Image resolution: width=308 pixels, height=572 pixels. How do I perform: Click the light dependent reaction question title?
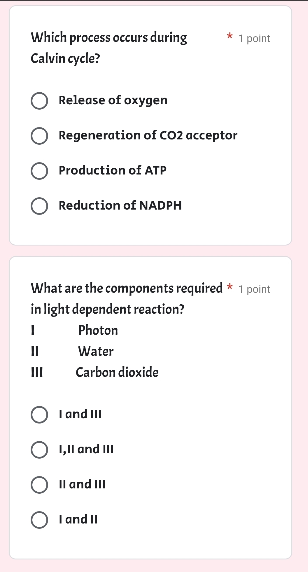click(x=117, y=298)
